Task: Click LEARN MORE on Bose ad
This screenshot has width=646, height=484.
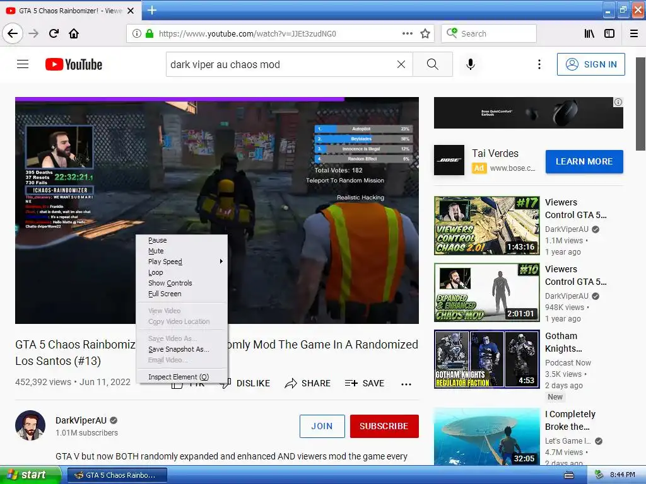Action: pyautogui.click(x=584, y=162)
